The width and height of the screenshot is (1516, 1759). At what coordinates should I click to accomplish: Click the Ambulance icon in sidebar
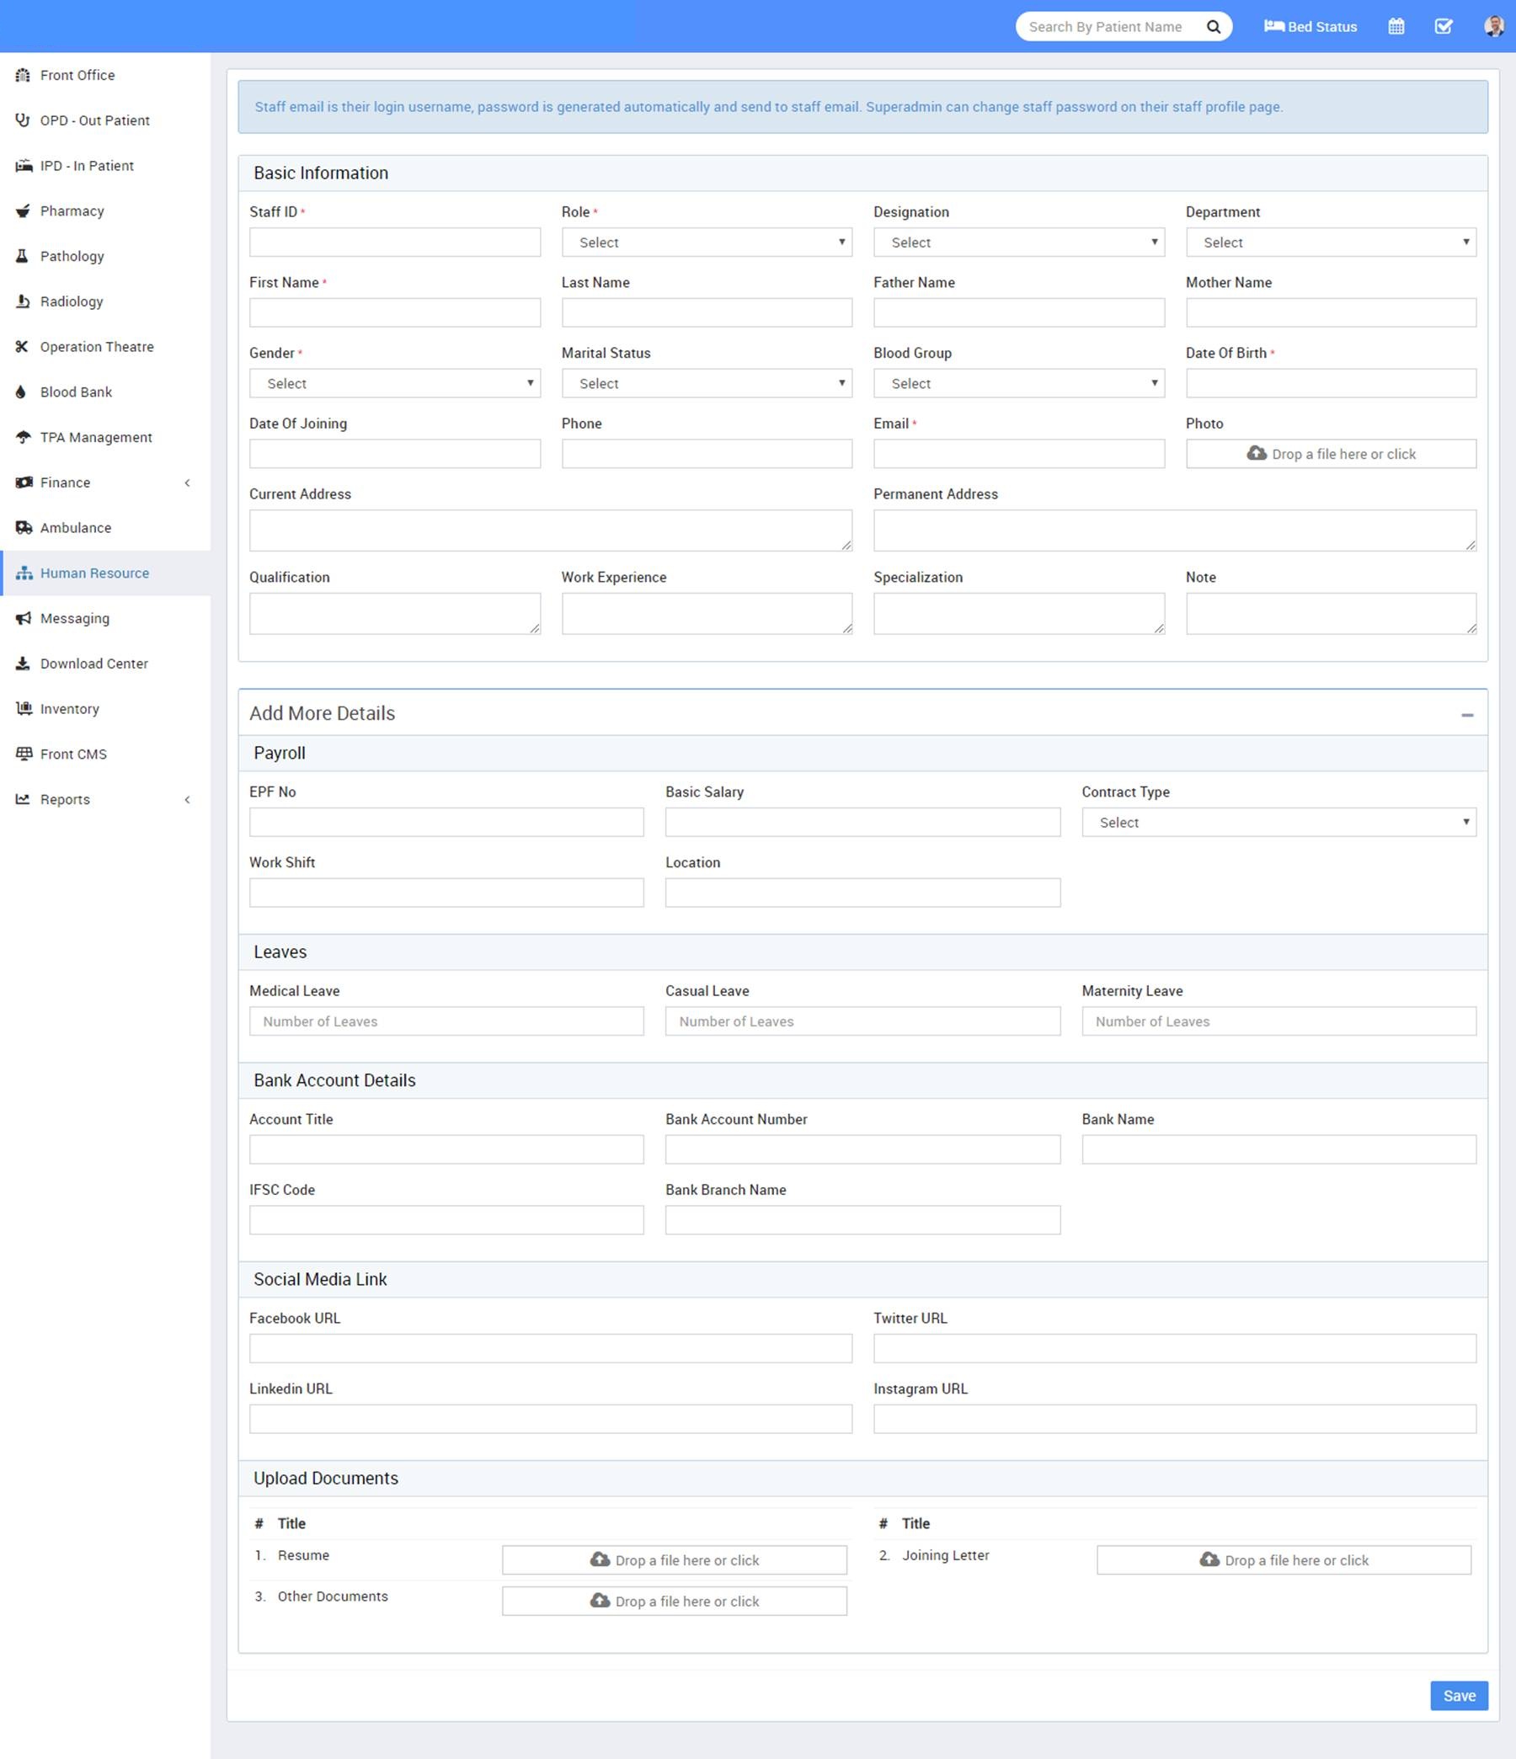point(24,528)
